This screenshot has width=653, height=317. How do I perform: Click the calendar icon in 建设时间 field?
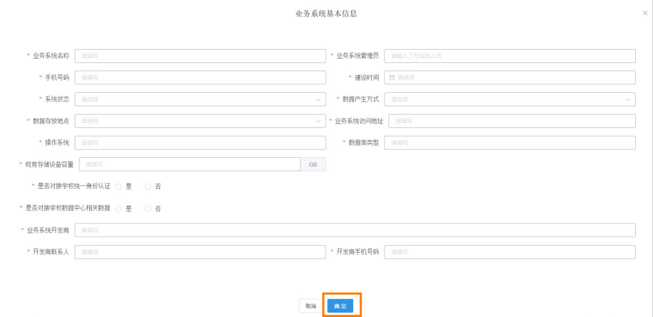pos(392,78)
